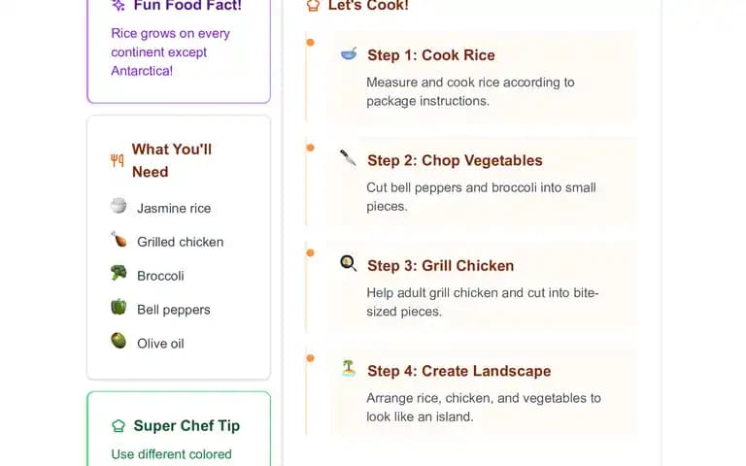Click the knife icon beside Step 2
746x466 pixels.
click(x=348, y=158)
